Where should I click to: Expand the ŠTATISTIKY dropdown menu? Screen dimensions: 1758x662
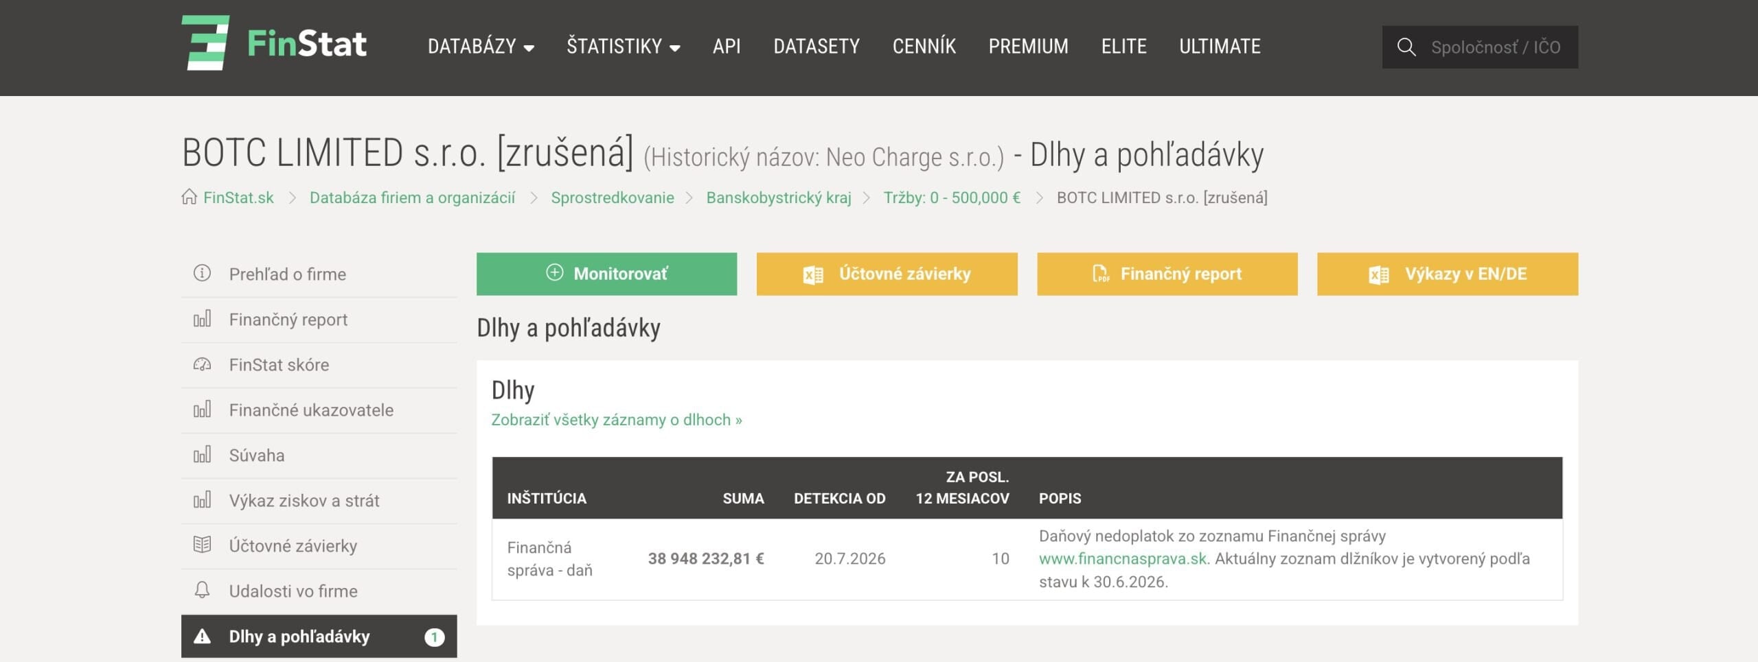click(624, 47)
